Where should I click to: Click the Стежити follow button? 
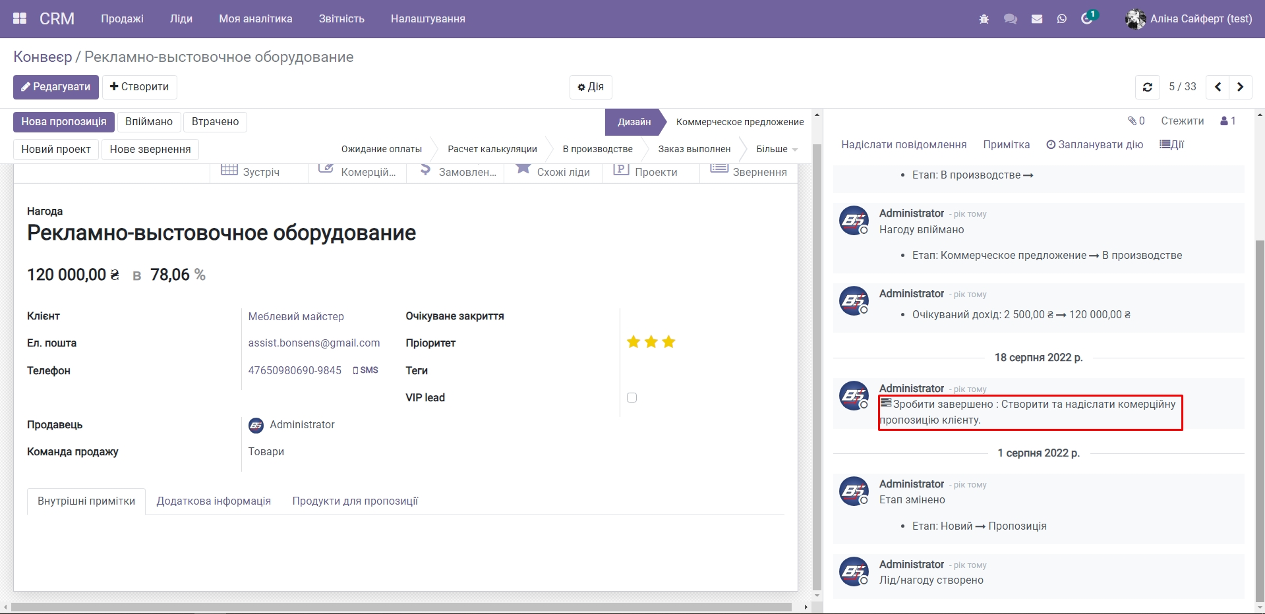1182,121
